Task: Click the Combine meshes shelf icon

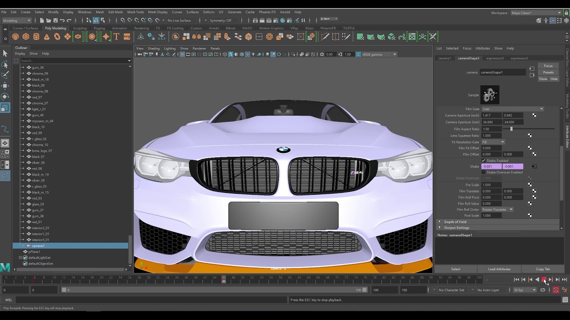Action: (x=175, y=37)
